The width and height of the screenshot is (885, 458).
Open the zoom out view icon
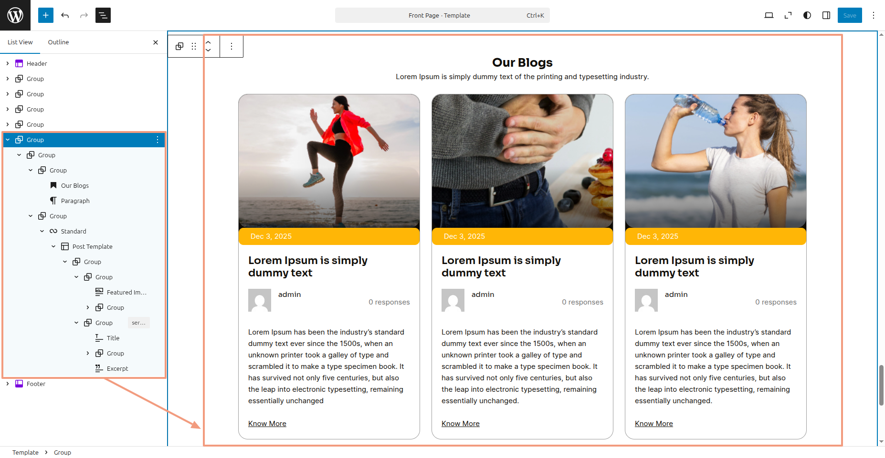click(x=788, y=15)
